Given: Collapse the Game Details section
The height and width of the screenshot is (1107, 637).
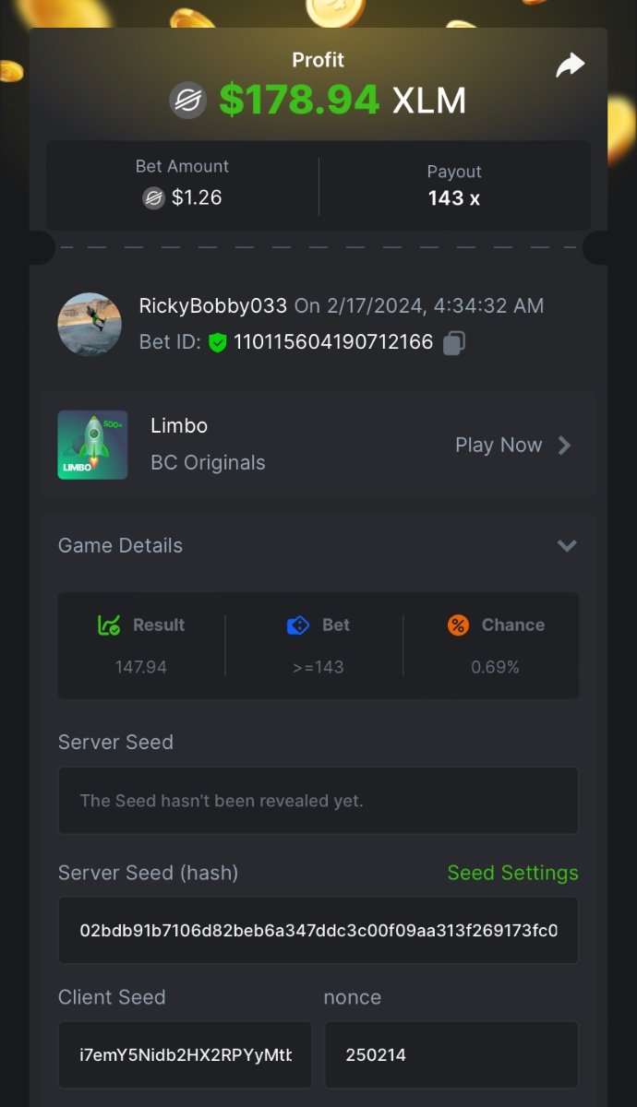Looking at the screenshot, I should coord(567,545).
